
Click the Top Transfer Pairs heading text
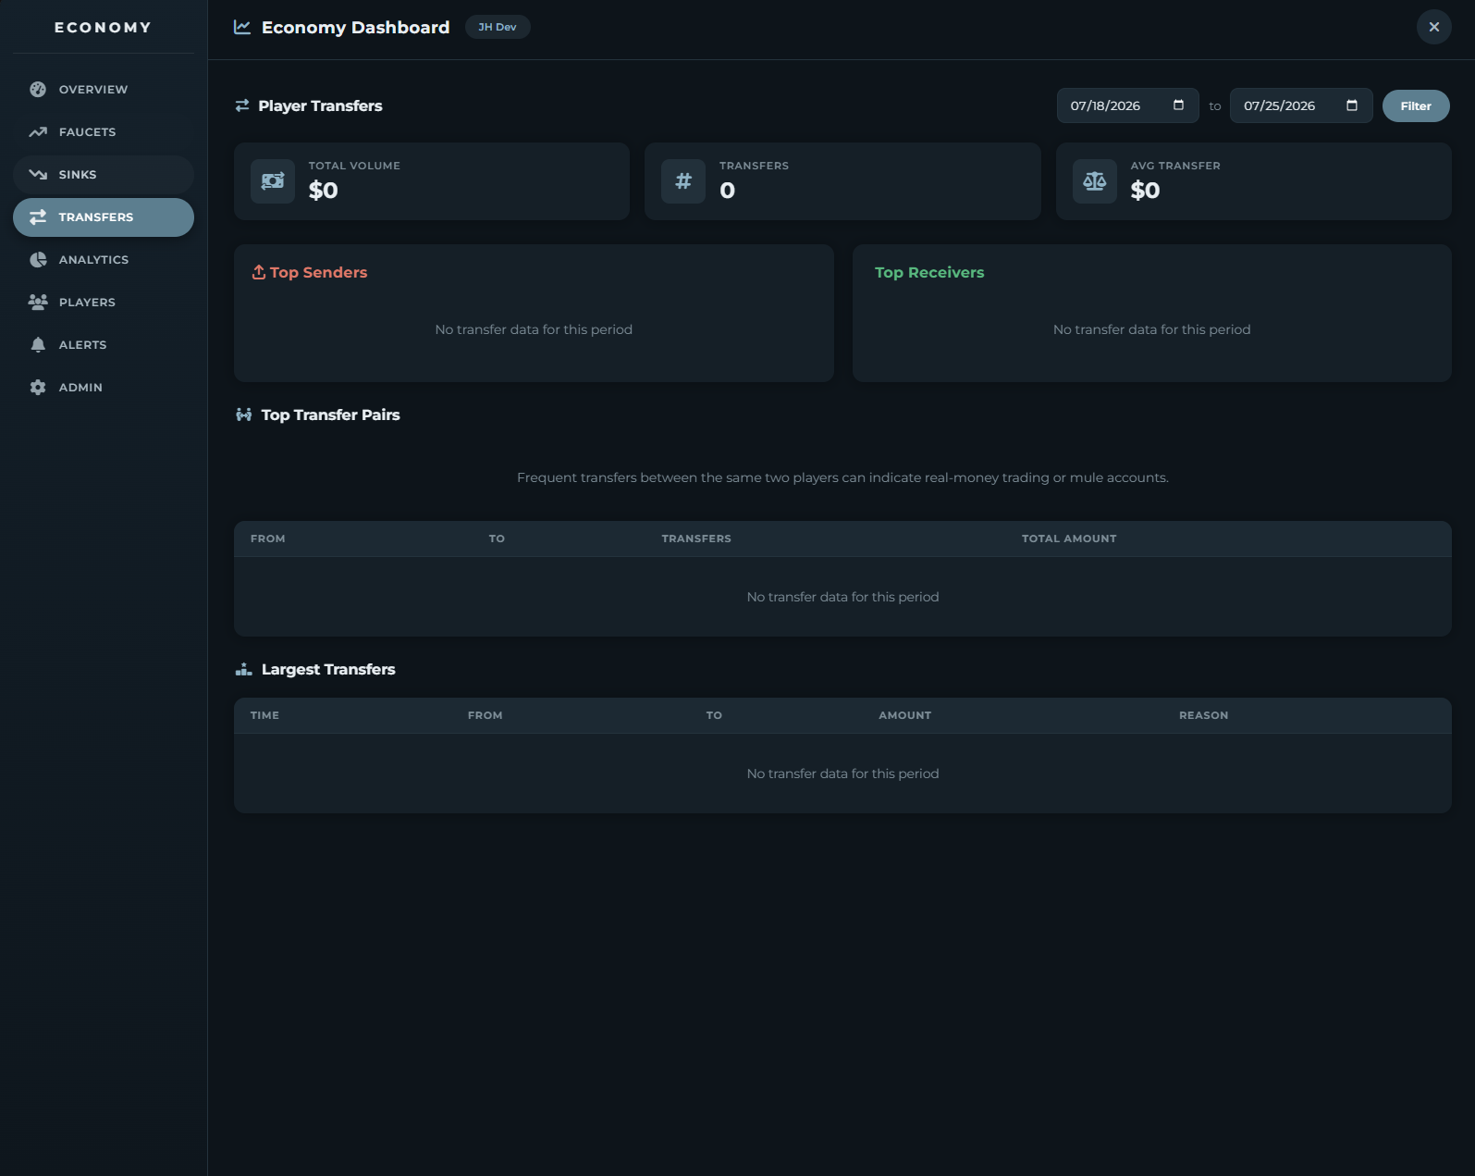coord(331,415)
